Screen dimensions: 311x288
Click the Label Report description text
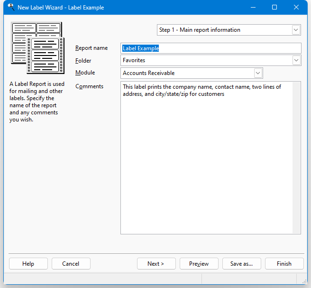[37, 102]
